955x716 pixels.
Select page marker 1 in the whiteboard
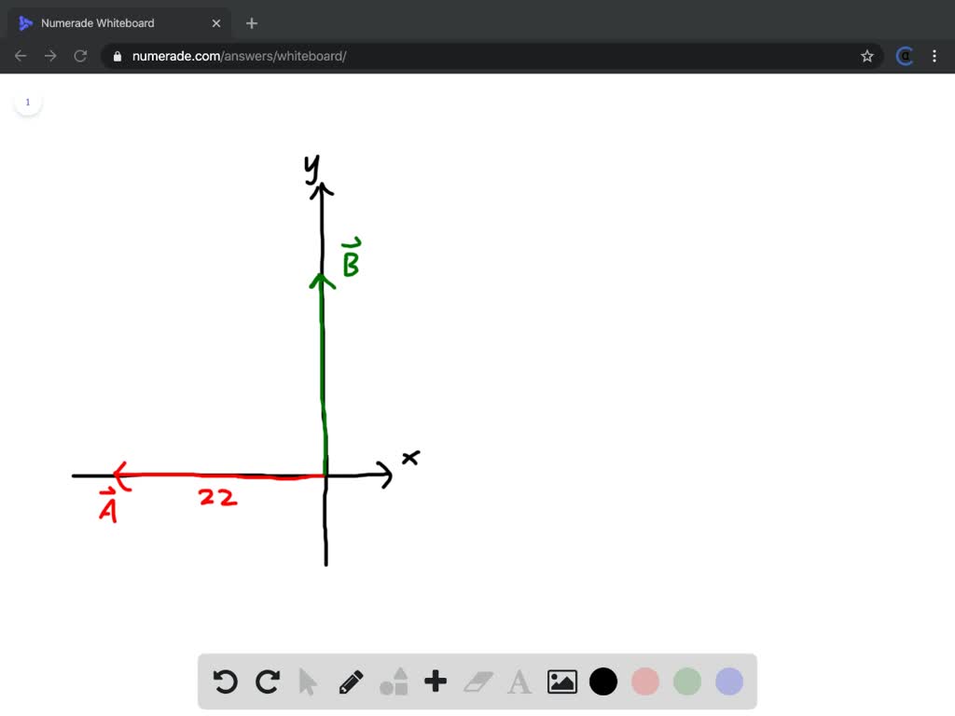click(x=28, y=102)
